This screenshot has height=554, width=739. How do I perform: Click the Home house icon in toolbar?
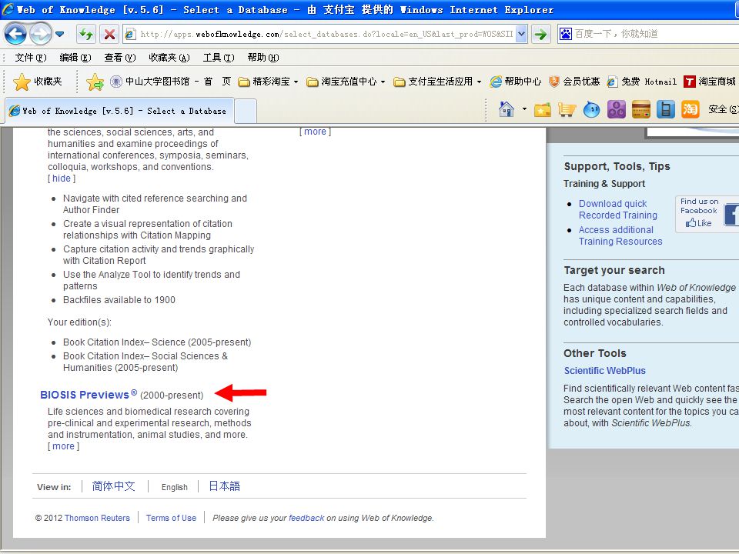[507, 110]
